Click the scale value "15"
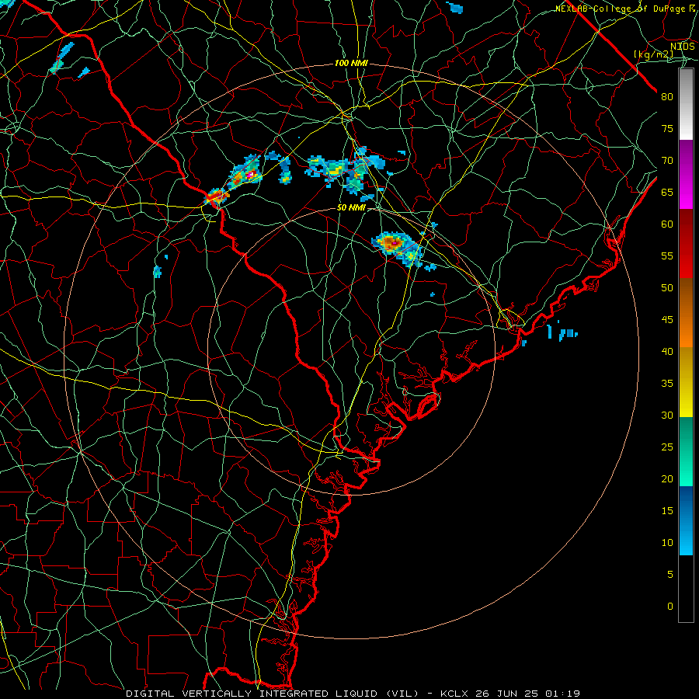Viewport: 699px width, 699px height. [x=667, y=511]
